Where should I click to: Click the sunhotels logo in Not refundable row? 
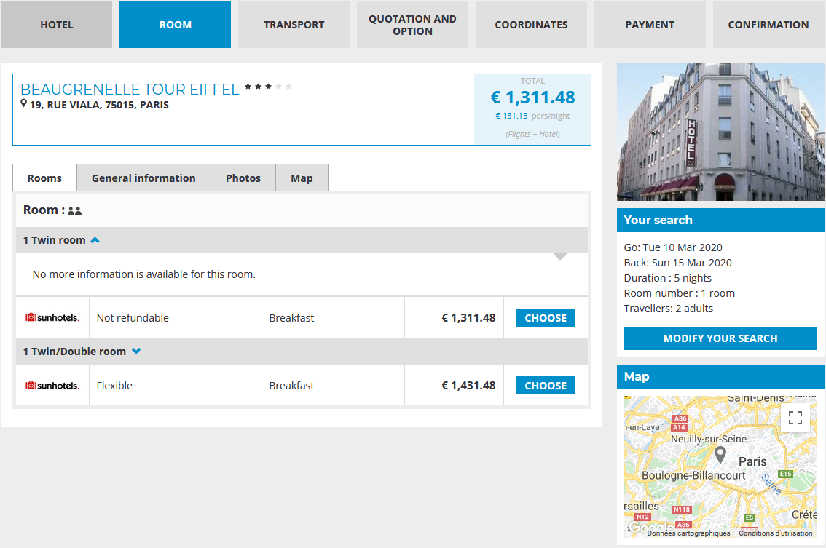(x=52, y=318)
